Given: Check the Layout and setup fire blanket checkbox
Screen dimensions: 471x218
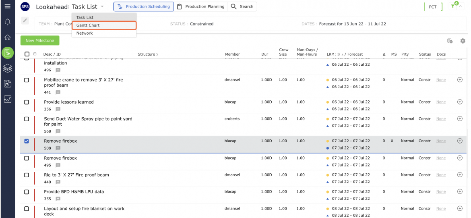Looking at the screenshot, I should click(27, 209).
